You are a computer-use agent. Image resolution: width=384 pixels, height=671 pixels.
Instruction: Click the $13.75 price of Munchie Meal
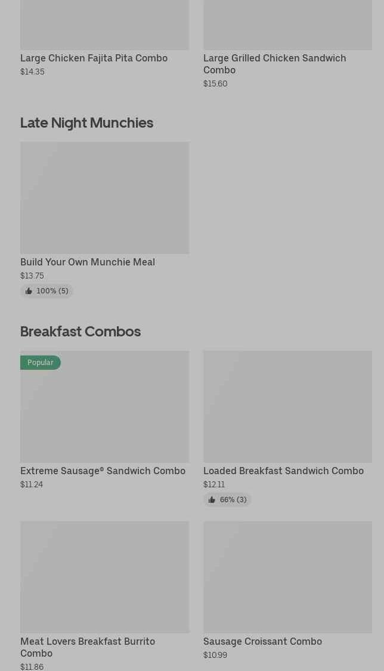pos(32,276)
